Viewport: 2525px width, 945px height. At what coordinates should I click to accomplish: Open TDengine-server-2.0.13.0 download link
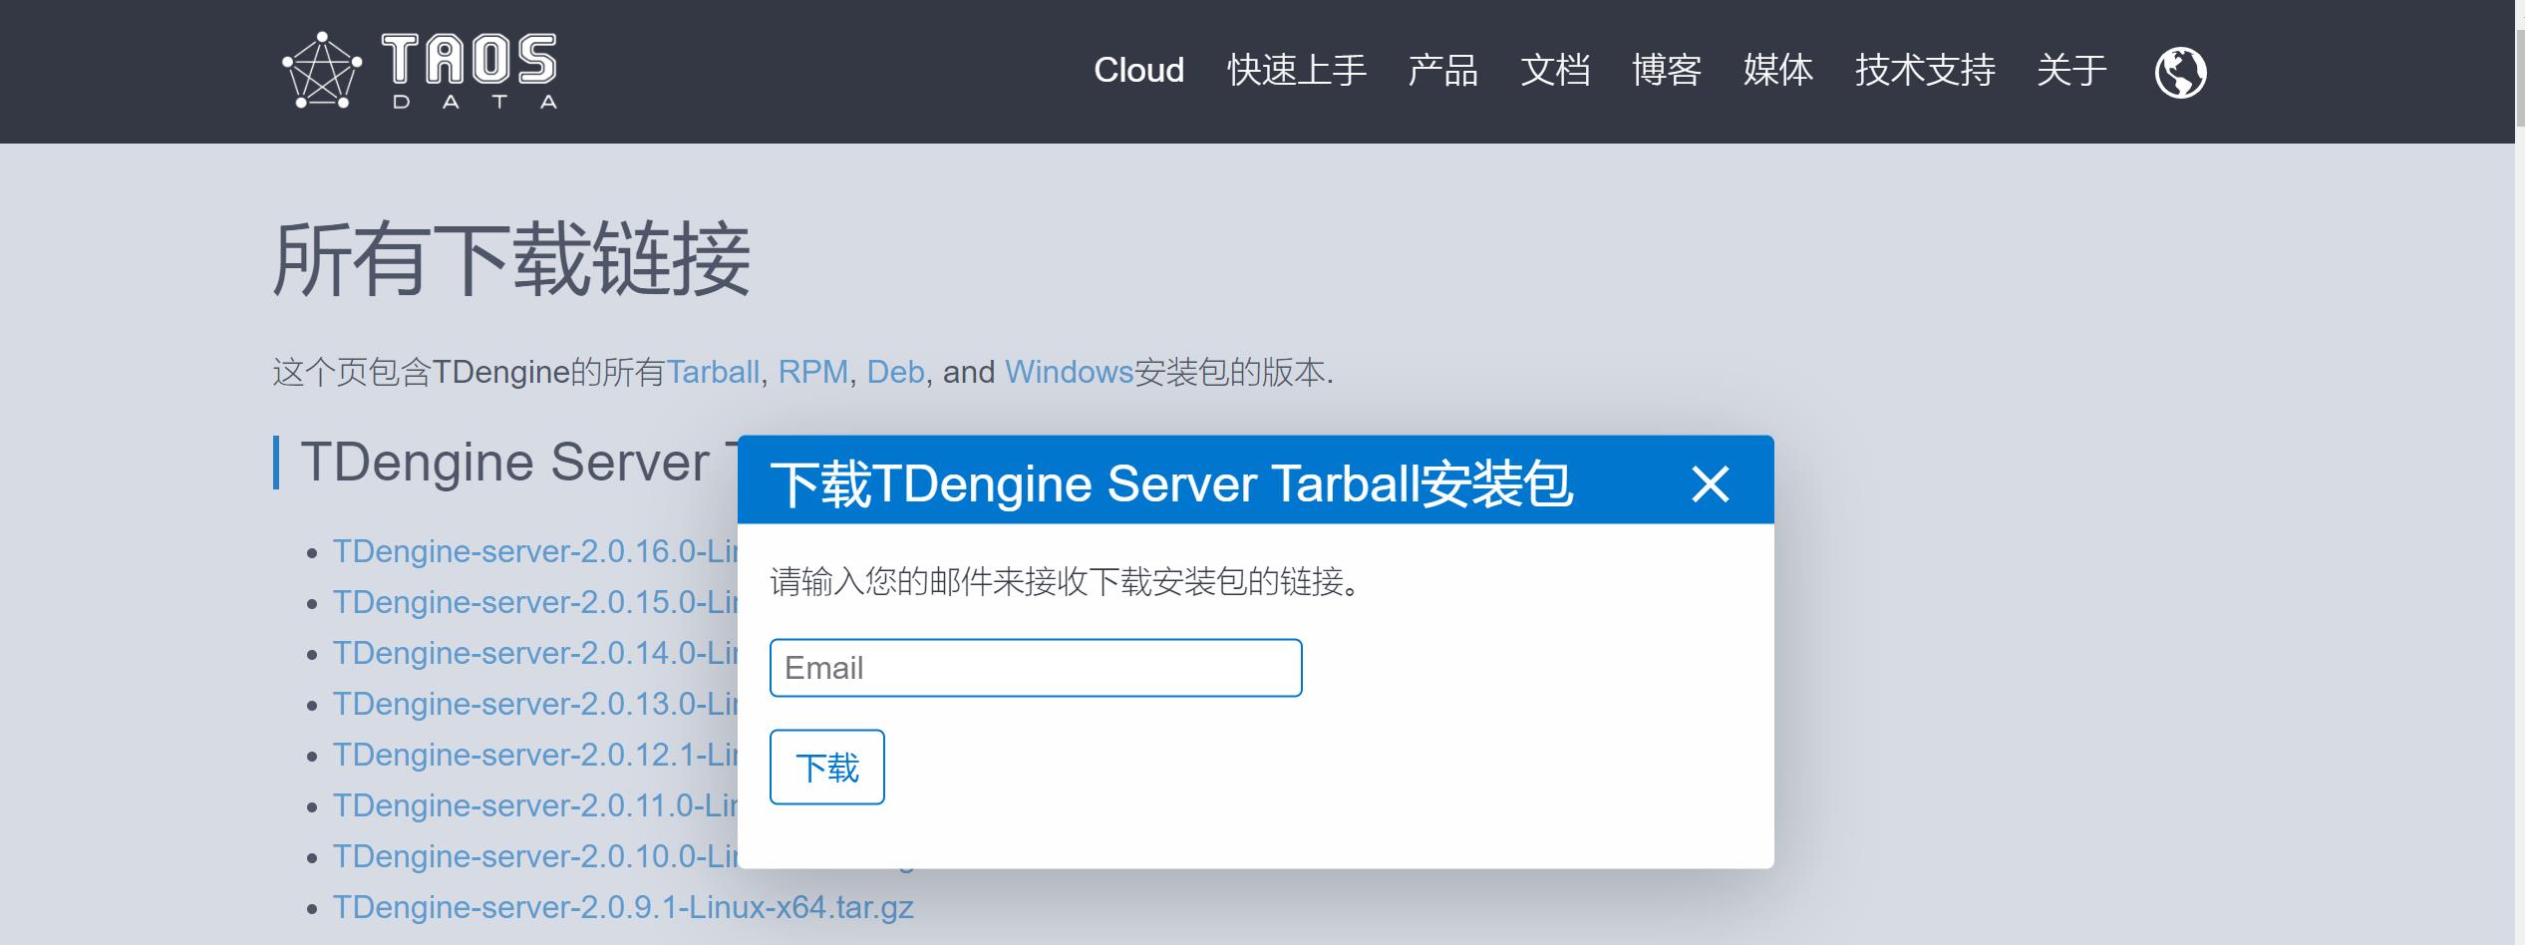(535, 704)
